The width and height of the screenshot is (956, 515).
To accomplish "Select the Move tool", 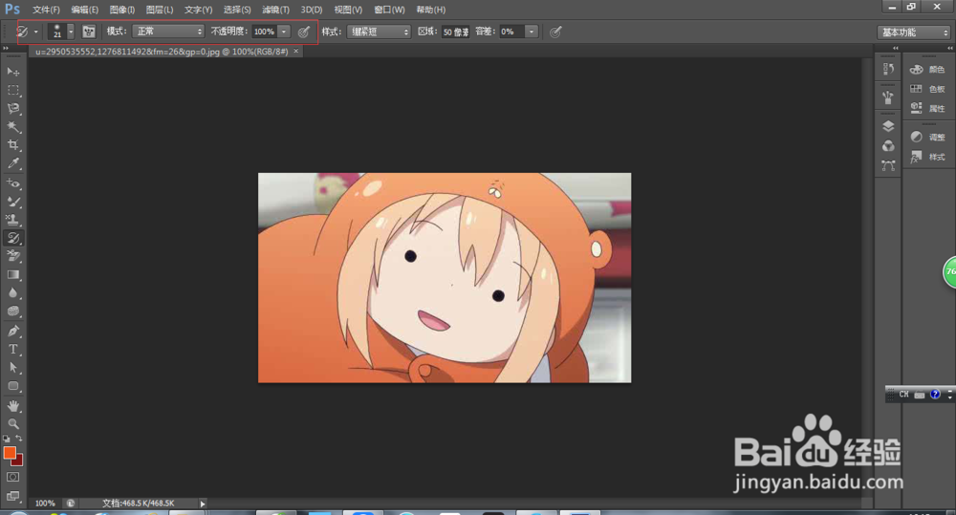I will (x=12, y=72).
